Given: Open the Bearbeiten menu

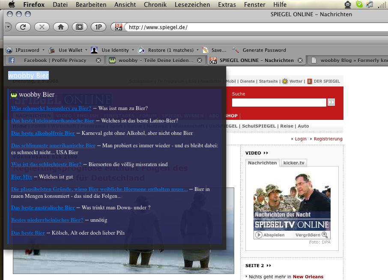Looking at the screenshot, I should [x=91, y=4].
